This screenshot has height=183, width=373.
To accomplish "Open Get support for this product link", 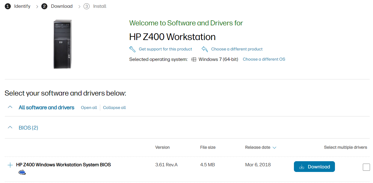I will [x=165, y=49].
